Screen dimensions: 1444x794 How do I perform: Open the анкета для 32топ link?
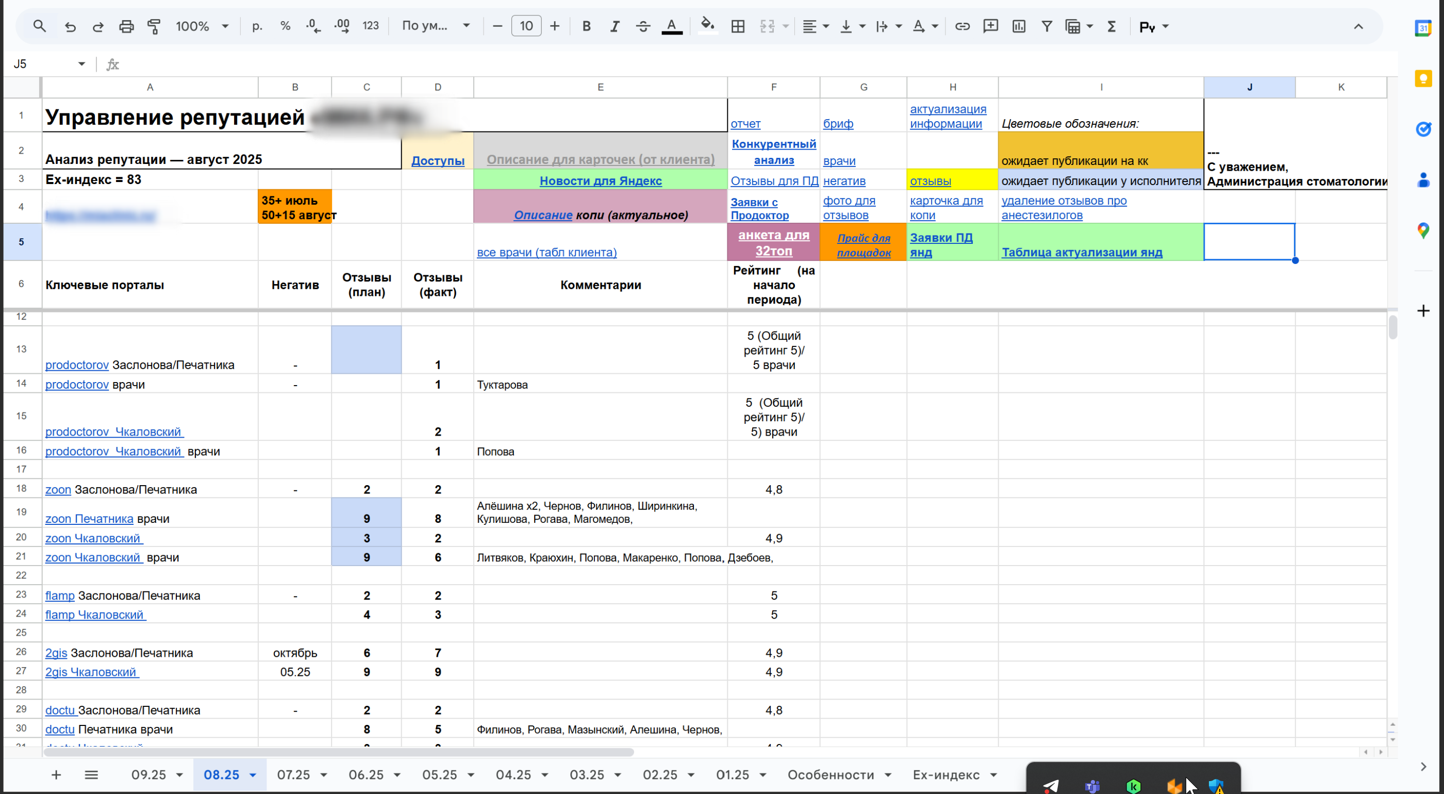[x=774, y=243]
